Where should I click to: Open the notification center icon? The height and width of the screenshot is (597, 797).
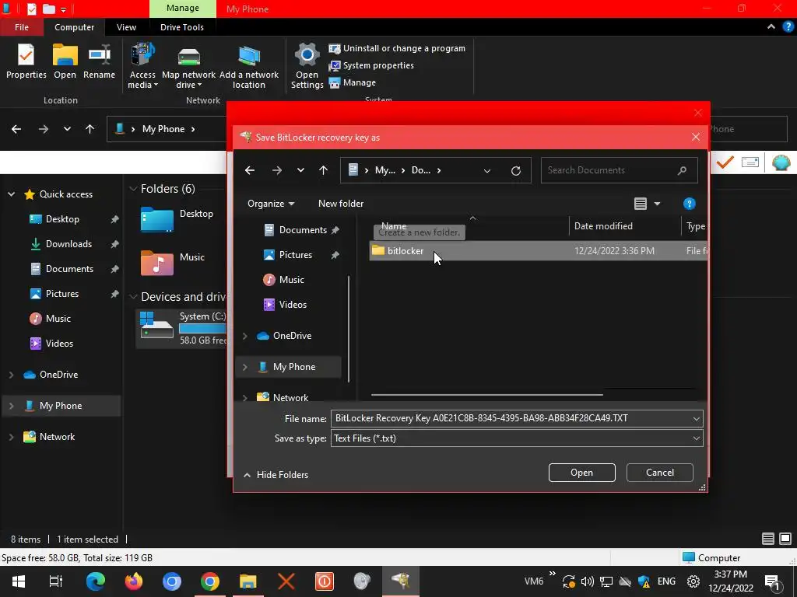pos(773,581)
